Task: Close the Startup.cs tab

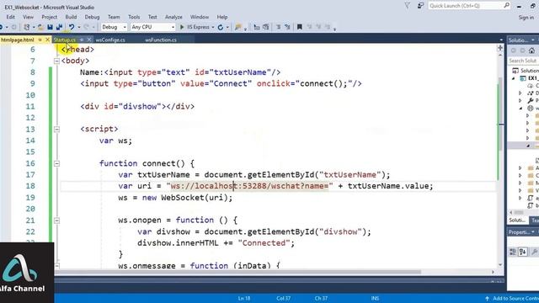Action: pyautogui.click(x=89, y=40)
